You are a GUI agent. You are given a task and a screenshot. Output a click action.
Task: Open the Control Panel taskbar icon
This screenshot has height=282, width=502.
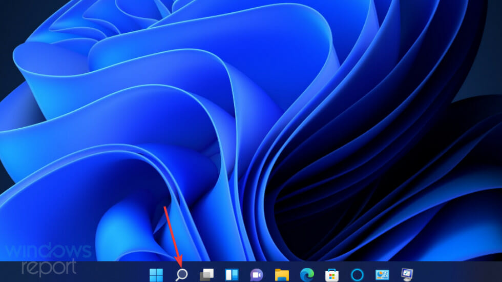(x=382, y=275)
